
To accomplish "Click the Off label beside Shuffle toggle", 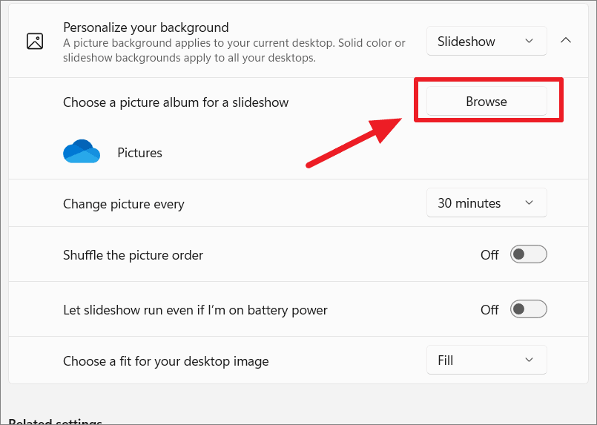I will (489, 254).
